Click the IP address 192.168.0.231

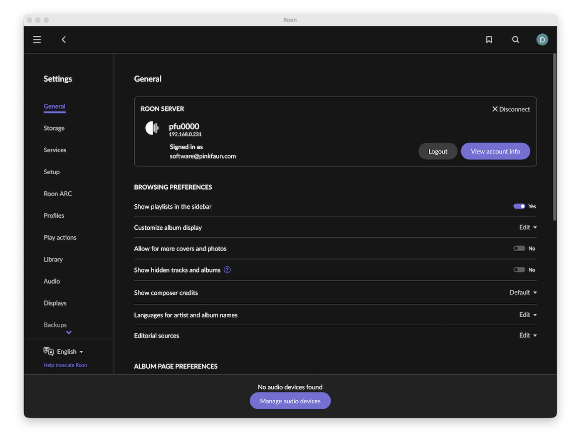185,134
